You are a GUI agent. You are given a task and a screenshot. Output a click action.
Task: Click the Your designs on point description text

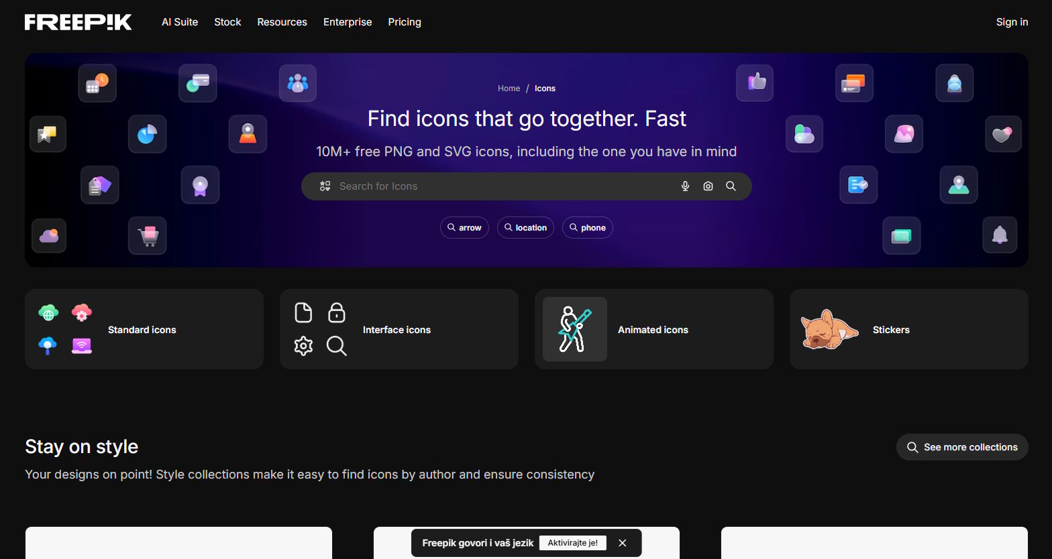309,475
